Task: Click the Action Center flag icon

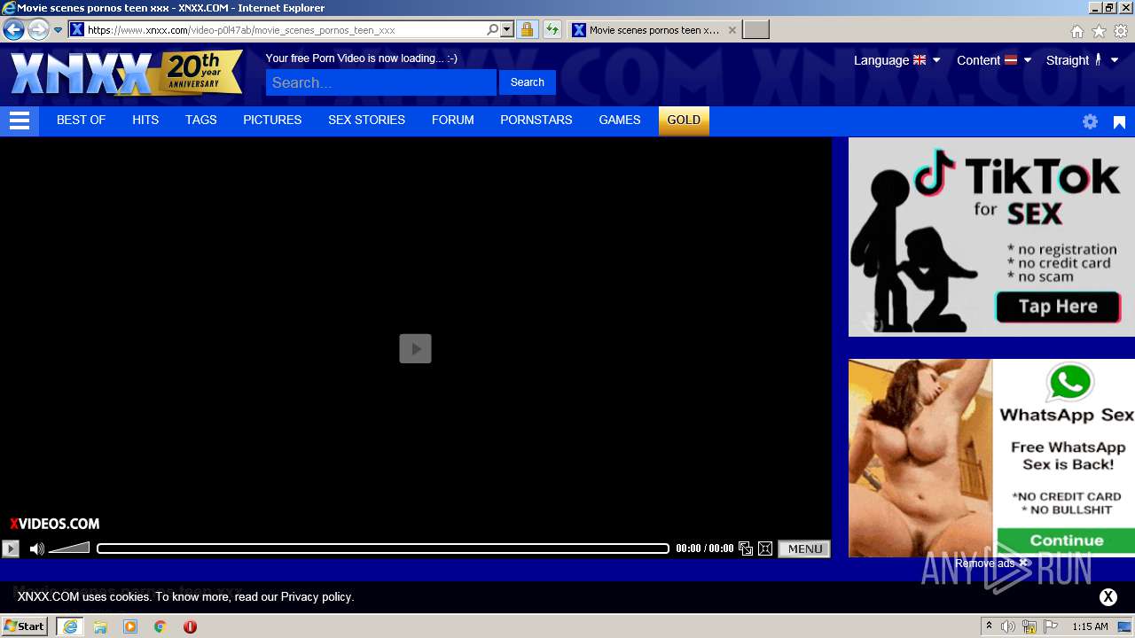Action: pyautogui.click(x=1051, y=626)
